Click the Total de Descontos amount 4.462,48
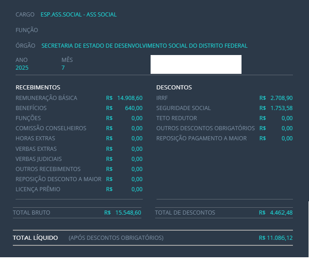Viewport: 309px width, 260px height. point(281,213)
